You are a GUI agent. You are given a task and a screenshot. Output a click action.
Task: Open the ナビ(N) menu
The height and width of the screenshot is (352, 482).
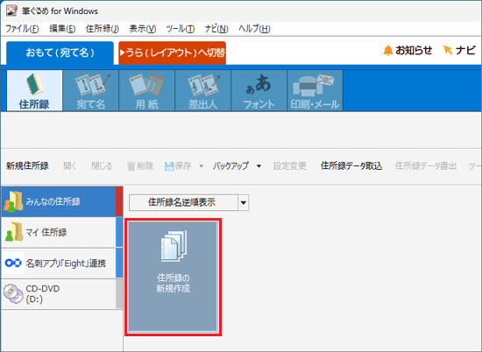point(216,29)
